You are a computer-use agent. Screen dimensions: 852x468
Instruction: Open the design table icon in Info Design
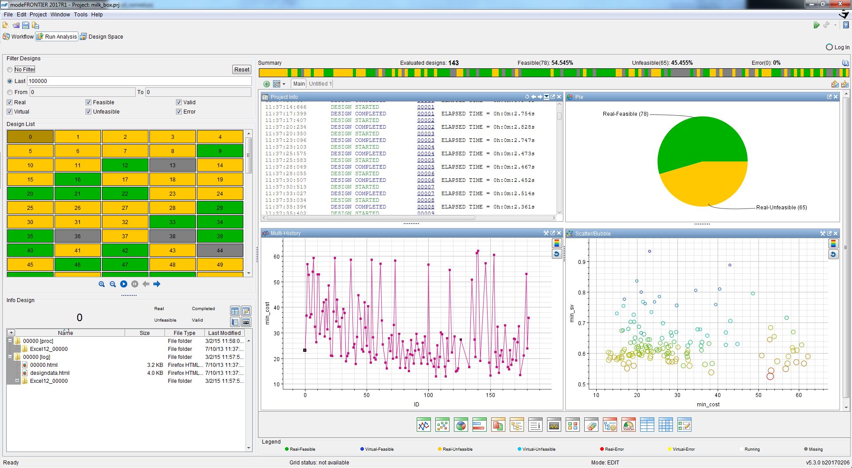point(235,311)
